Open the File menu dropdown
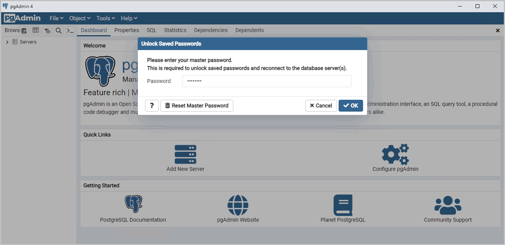 (56, 18)
